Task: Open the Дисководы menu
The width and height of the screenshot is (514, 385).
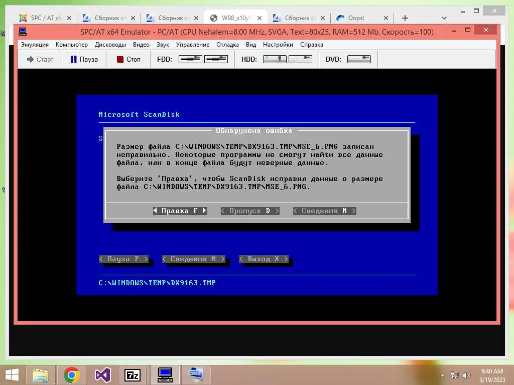Action: click(110, 45)
